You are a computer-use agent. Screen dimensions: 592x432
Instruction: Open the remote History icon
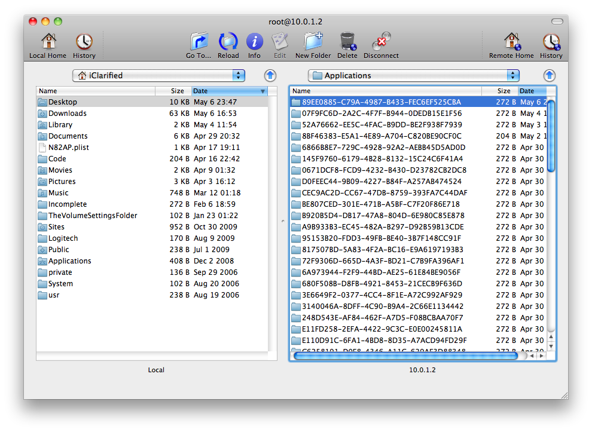(x=551, y=42)
